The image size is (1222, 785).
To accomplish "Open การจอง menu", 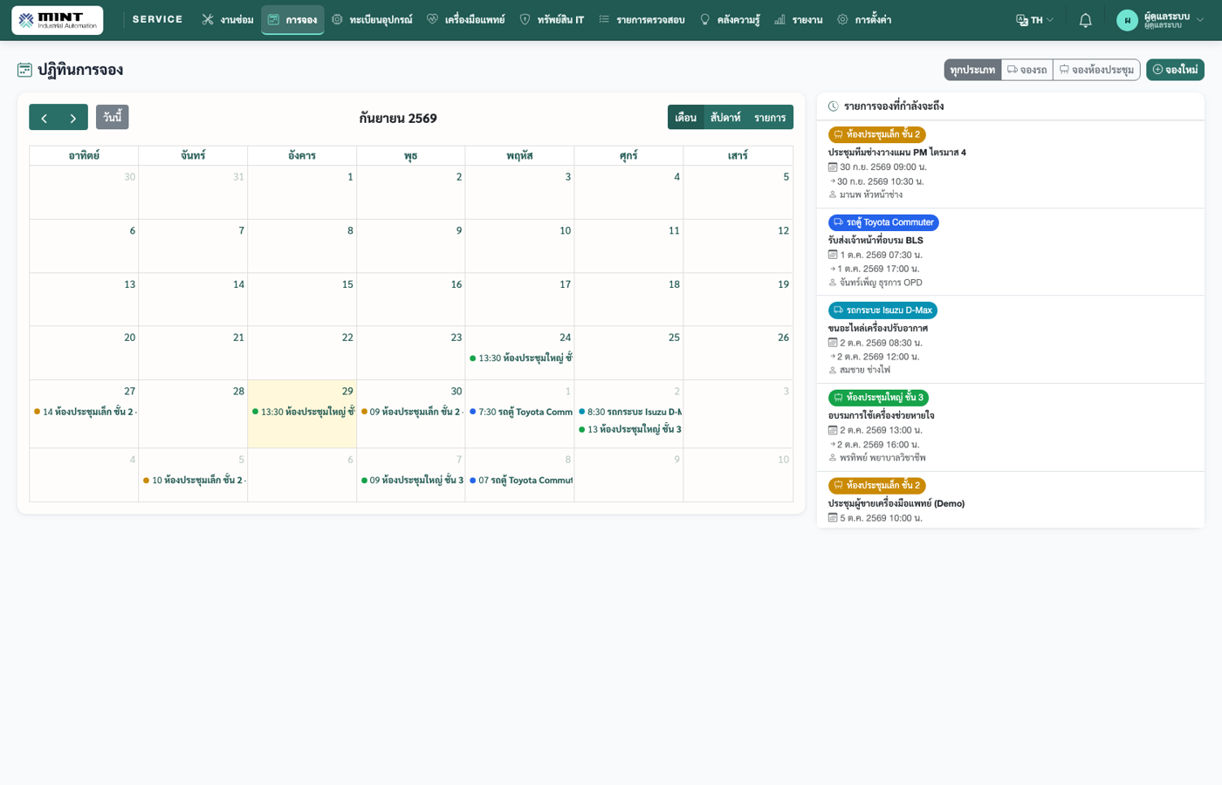I will pyautogui.click(x=292, y=20).
